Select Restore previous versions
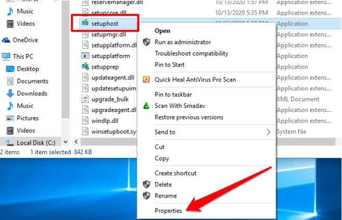 pos(189,117)
